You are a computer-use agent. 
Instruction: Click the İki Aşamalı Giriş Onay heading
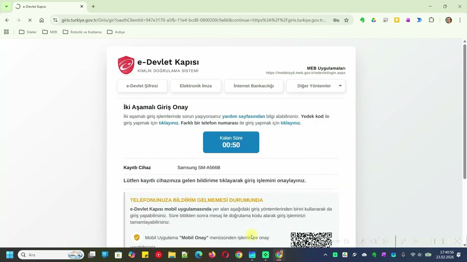point(156,107)
